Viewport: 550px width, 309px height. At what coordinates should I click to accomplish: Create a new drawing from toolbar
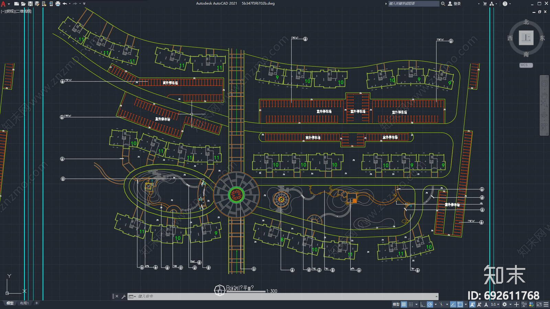point(16,4)
